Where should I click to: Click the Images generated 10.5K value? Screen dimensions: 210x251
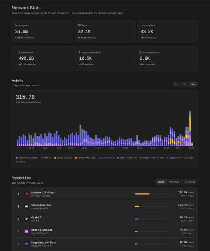(85, 58)
